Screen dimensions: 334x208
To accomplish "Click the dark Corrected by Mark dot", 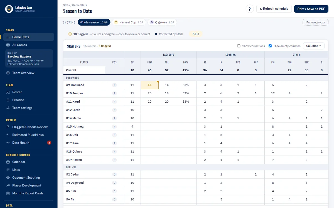I will [x=156, y=34].
